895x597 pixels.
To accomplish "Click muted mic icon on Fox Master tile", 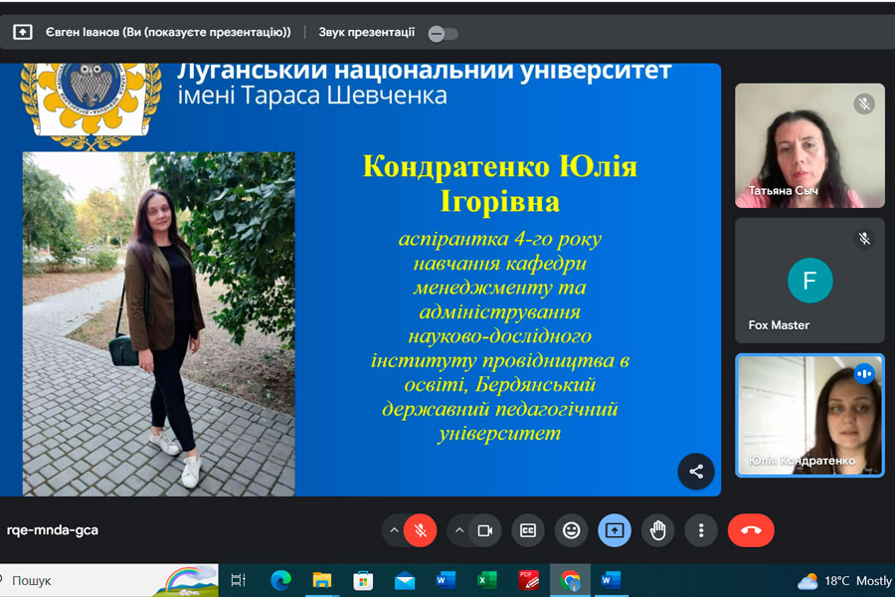I will point(864,238).
